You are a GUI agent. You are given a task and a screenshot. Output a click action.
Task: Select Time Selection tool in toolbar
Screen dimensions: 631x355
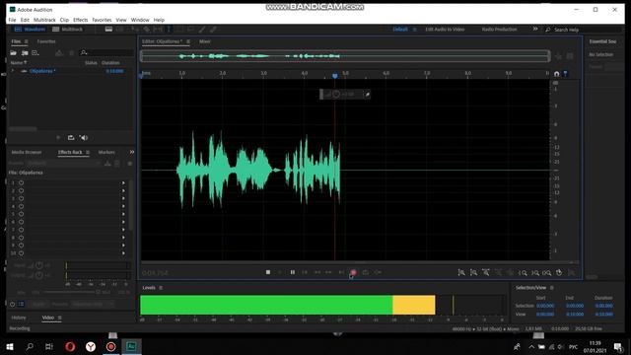tap(169, 30)
